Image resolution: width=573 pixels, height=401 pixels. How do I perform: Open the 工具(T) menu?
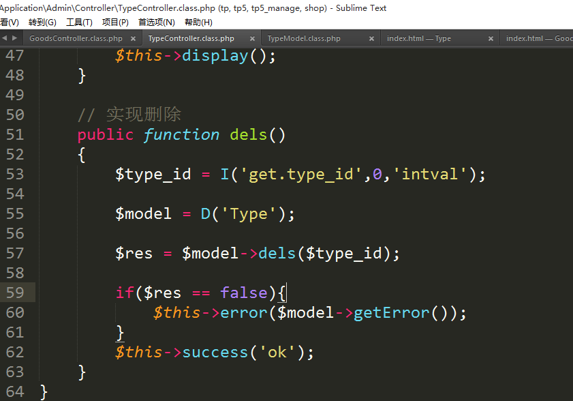tap(79, 23)
